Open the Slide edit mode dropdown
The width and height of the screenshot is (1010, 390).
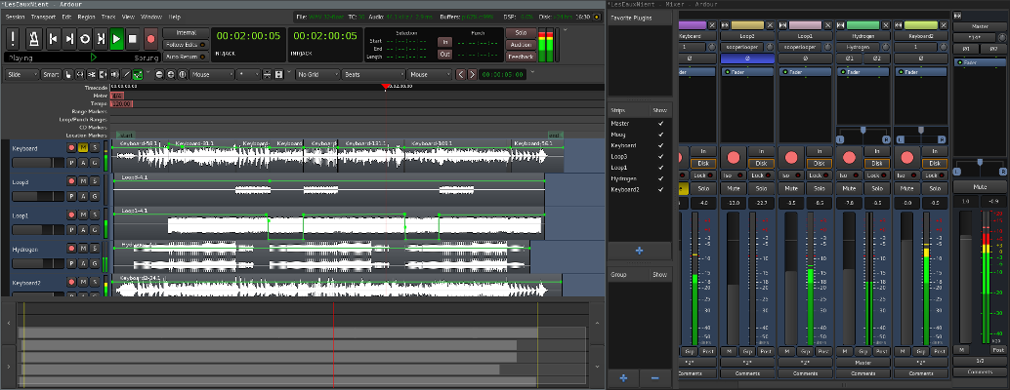(x=22, y=74)
